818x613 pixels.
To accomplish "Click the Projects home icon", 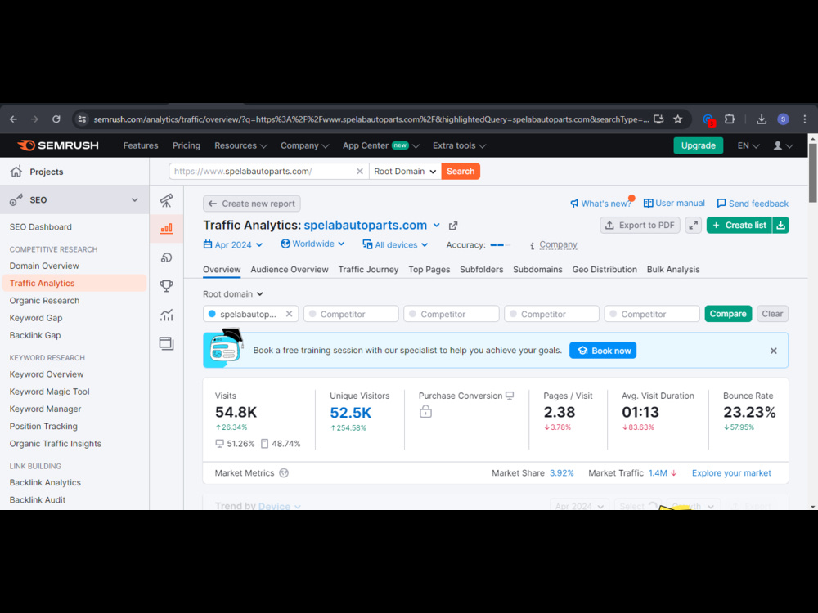I will 16,172.
